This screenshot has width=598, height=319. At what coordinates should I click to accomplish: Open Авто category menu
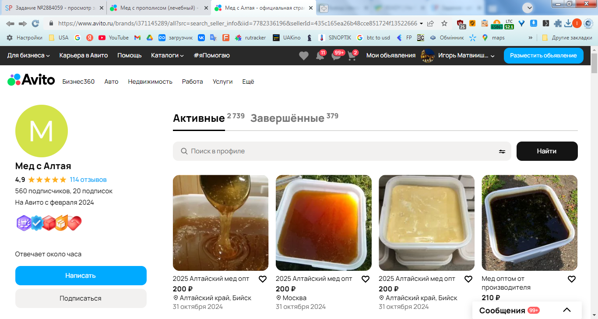(x=111, y=82)
